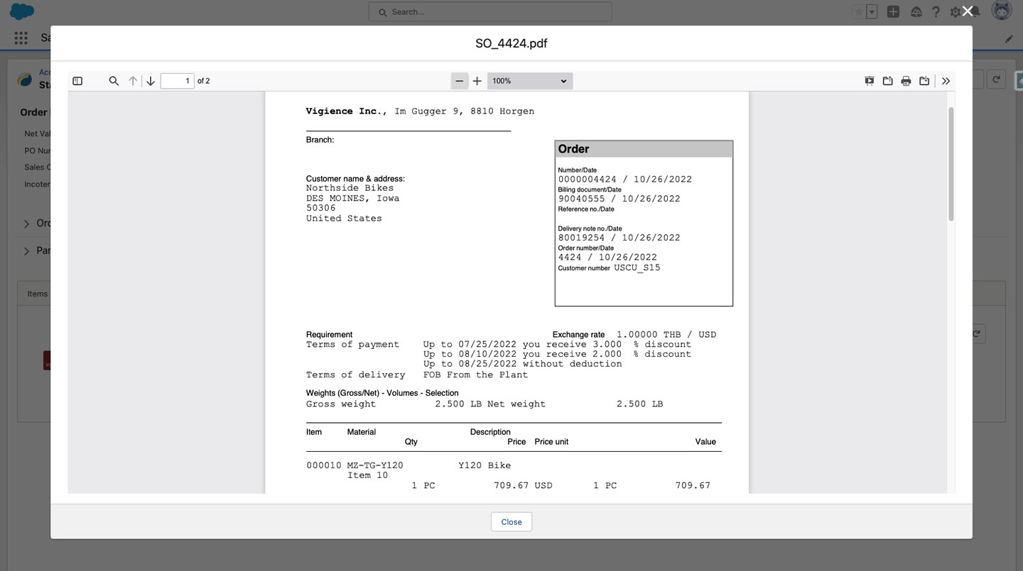Click the PDF viewer vertical scrollbar

[x=951, y=163]
